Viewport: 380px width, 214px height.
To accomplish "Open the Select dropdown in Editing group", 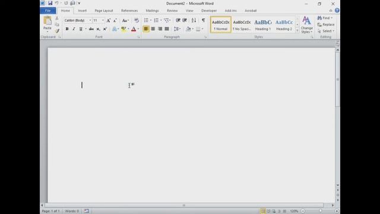I will point(326,31).
